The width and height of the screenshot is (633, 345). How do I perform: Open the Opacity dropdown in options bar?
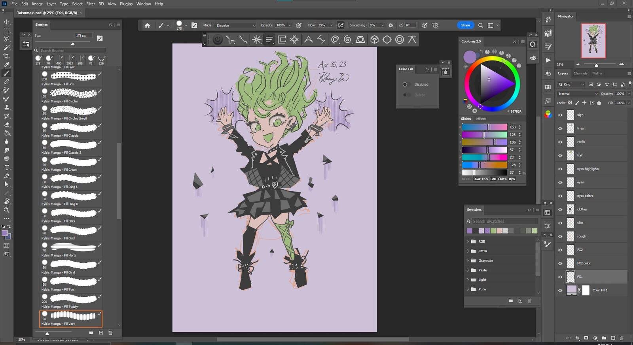(x=290, y=25)
